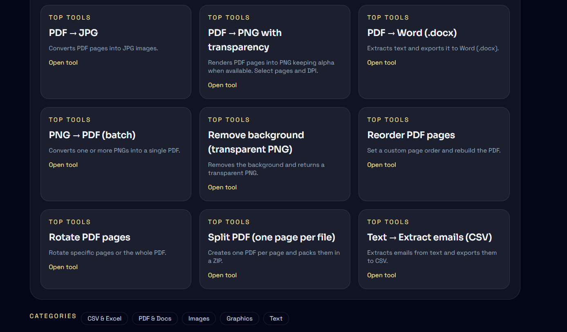
Task: Select the PDF & Docs category
Action: [x=155, y=319]
